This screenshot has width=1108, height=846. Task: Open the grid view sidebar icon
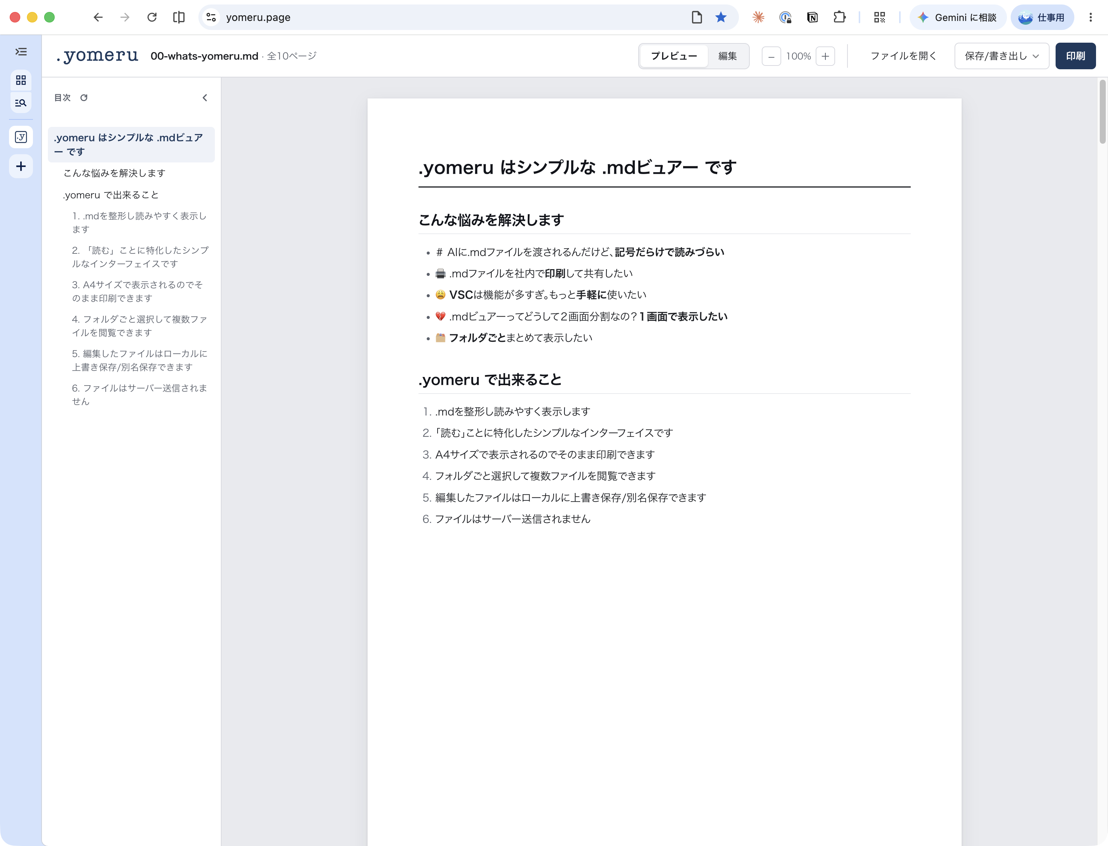click(x=21, y=80)
